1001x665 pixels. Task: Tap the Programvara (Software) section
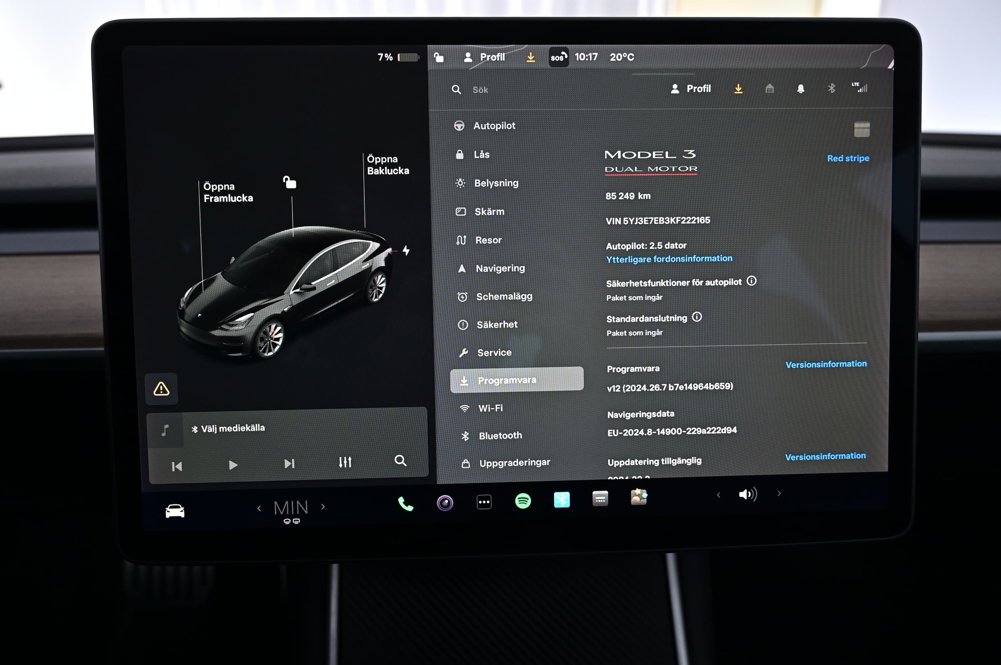tap(518, 380)
